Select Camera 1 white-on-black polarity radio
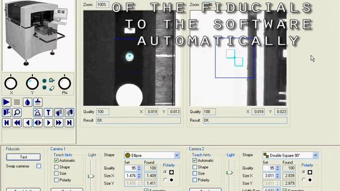This screenshot has width=340, height=191. [165, 172]
